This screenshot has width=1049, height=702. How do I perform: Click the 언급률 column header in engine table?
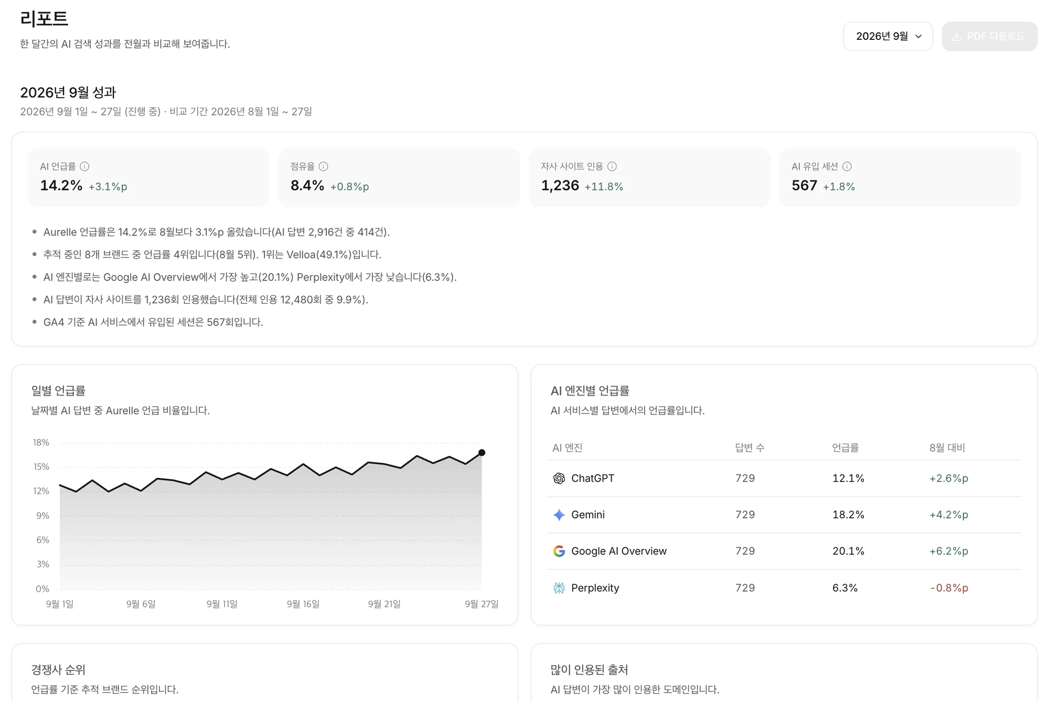[x=845, y=448]
